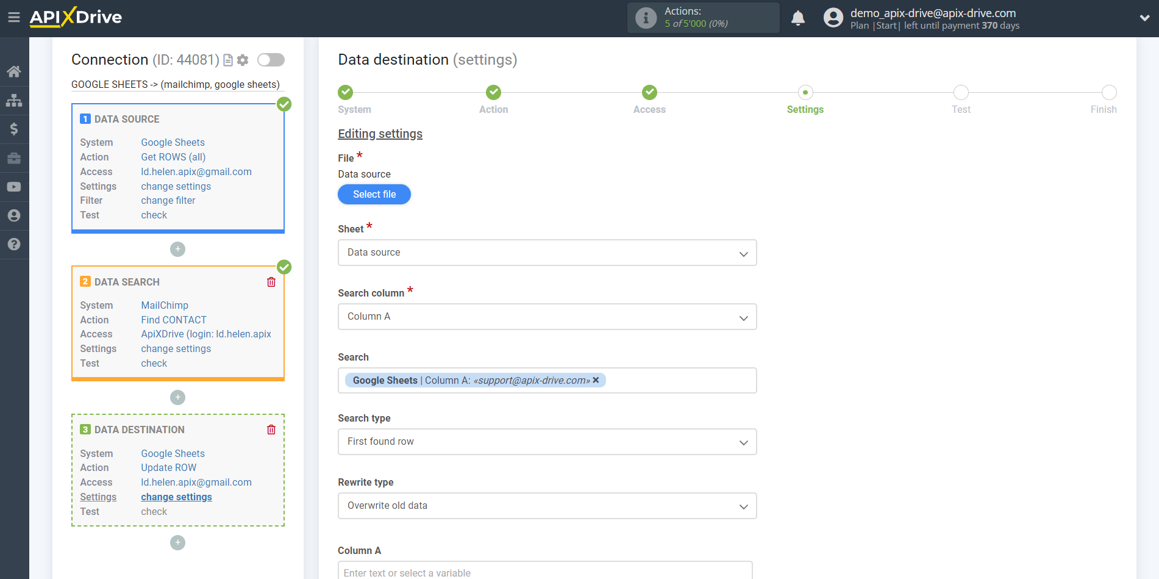This screenshot has width=1159, height=579.
Task: Open the briefcase services icon
Action: (14, 158)
